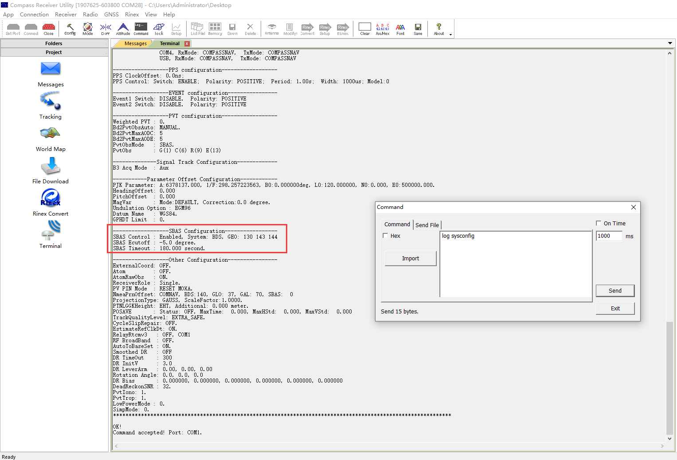Open the Rinex menu
Viewport: 677px width, 460px height.
[x=132, y=15]
